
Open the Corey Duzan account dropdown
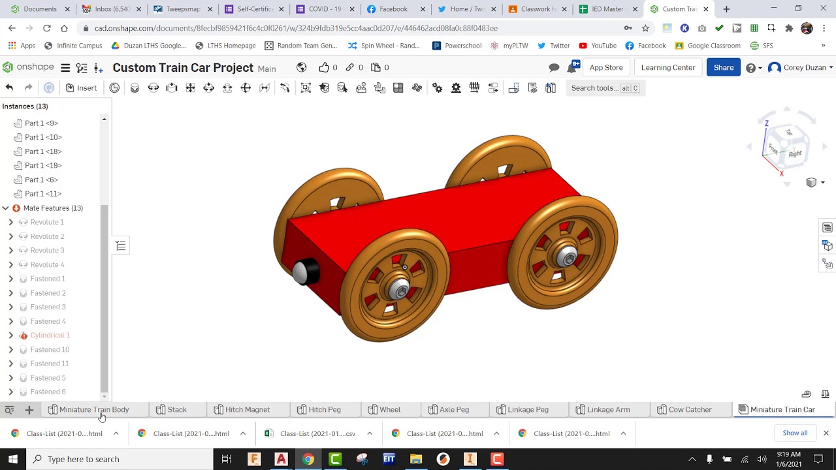pyautogui.click(x=801, y=68)
